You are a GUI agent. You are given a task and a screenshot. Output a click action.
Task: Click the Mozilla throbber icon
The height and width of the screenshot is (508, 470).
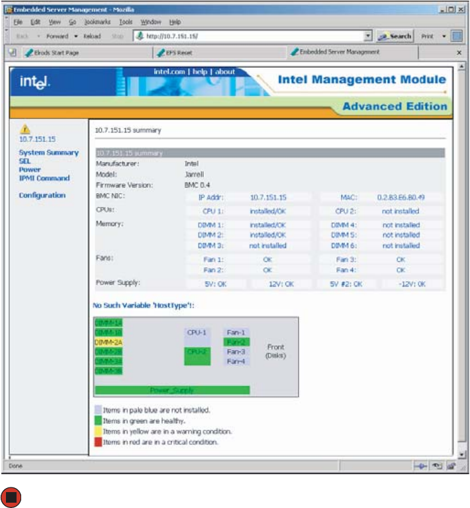(x=457, y=36)
